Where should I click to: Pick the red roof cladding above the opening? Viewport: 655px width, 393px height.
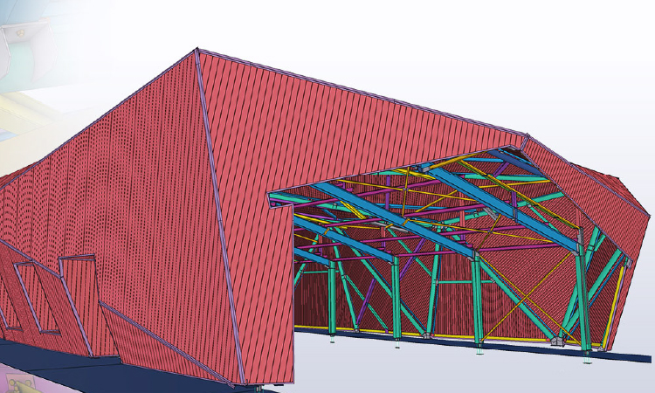[x=367, y=122]
